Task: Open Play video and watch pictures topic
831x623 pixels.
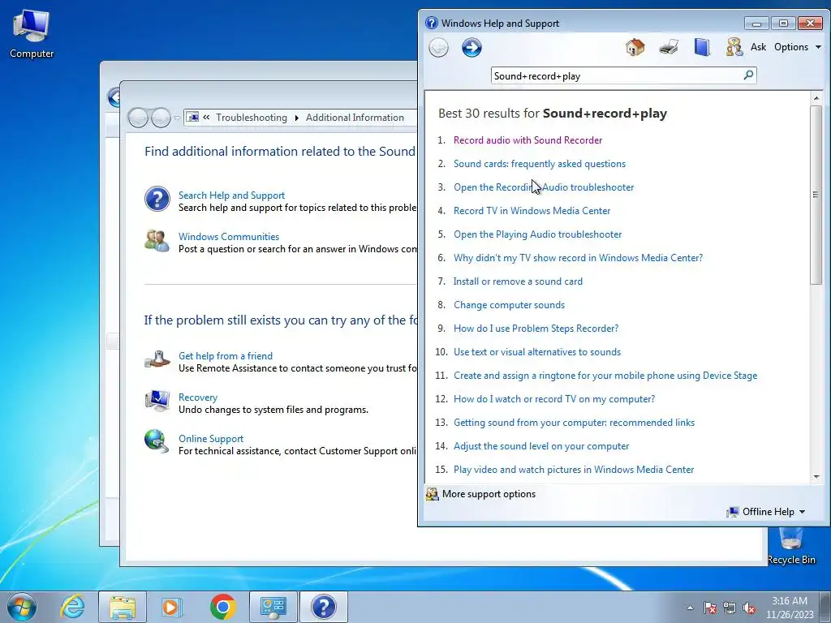Action: (x=574, y=470)
